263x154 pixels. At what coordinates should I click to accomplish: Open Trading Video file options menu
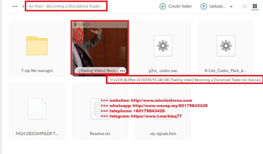(x=122, y=71)
